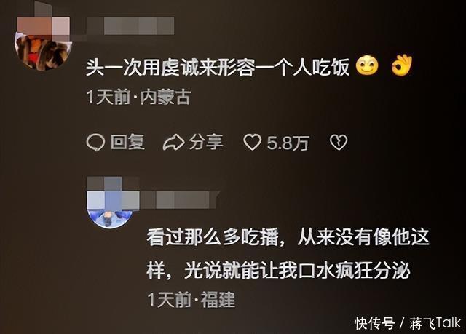This screenshot has height=334, width=466.
Task: Click the 5.8万 like count
Action: pos(288,143)
